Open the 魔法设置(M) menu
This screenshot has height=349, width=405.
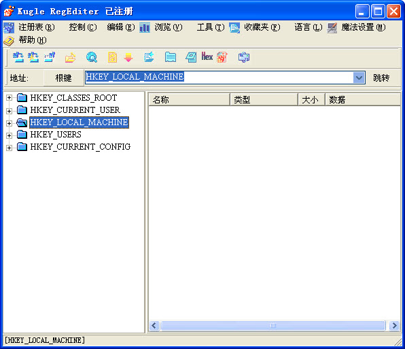click(x=363, y=27)
